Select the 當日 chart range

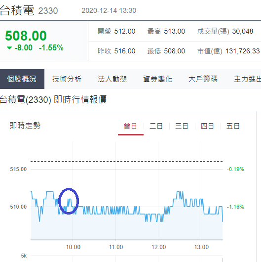[x=130, y=126]
